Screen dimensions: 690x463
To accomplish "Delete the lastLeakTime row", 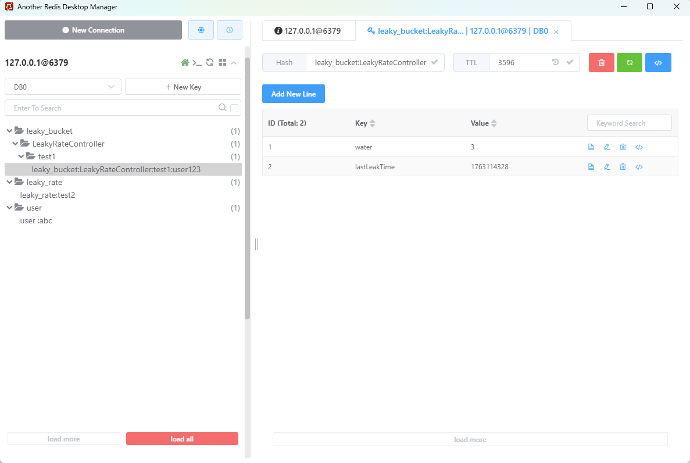I will point(623,167).
